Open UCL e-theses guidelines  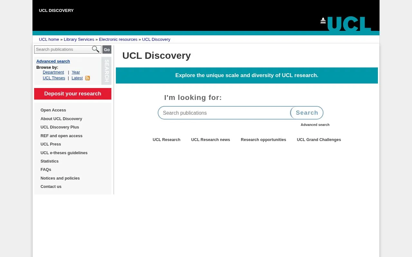tap(64, 153)
